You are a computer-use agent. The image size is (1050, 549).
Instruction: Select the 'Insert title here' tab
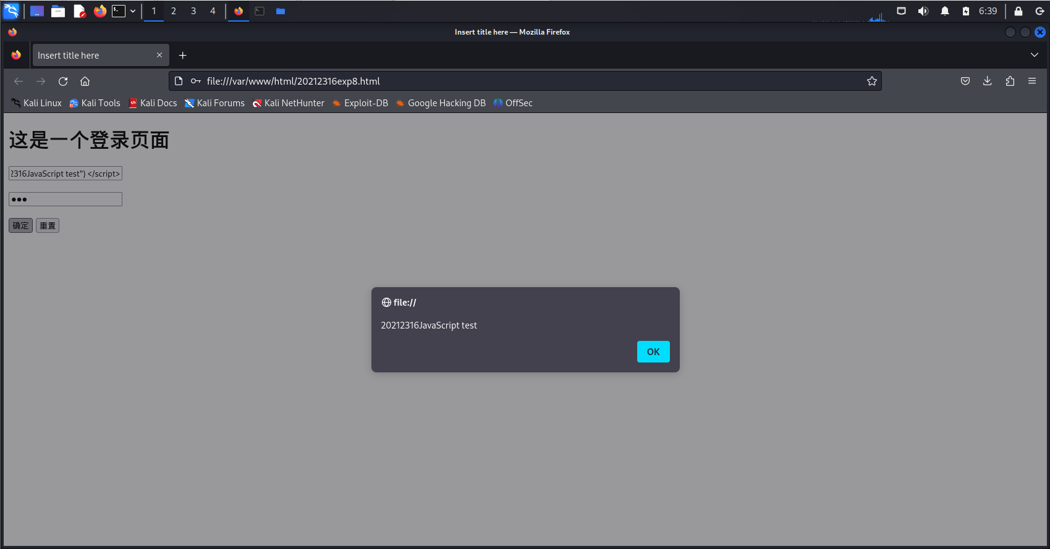(93, 56)
